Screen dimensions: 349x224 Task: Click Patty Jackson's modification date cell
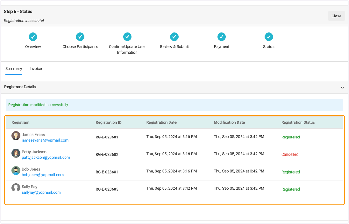(x=239, y=154)
